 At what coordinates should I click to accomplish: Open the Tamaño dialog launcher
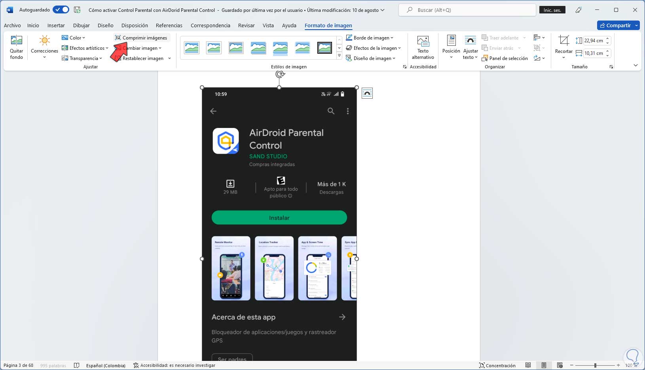pyautogui.click(x=611, y=67)
